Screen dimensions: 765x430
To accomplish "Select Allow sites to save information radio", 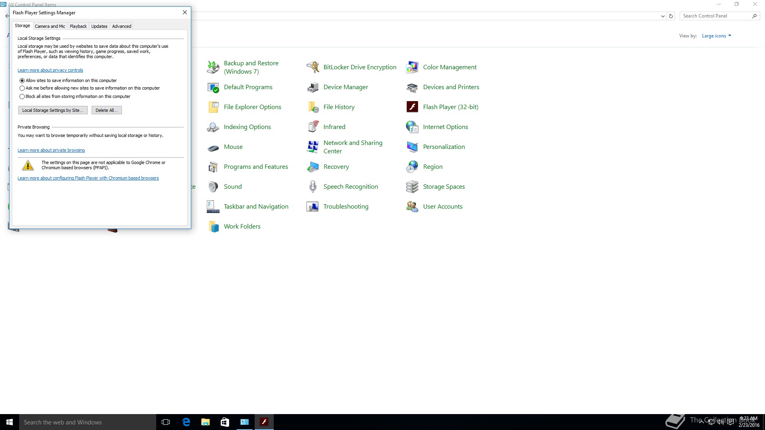I will click(22, 80).
